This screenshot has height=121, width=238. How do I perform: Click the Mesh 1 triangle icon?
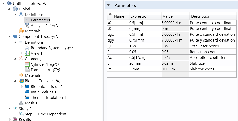[x=21, y=103]
